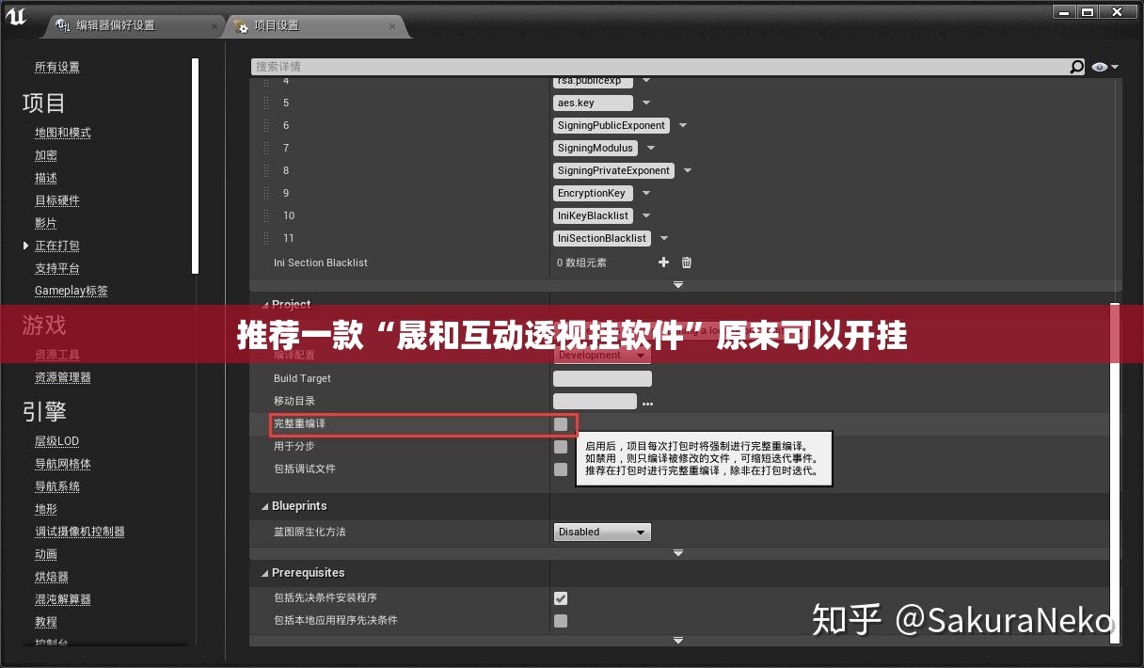Open dropdown next to SigningModulus
This screenshot has width=1144, height=668.
[650, 148]
